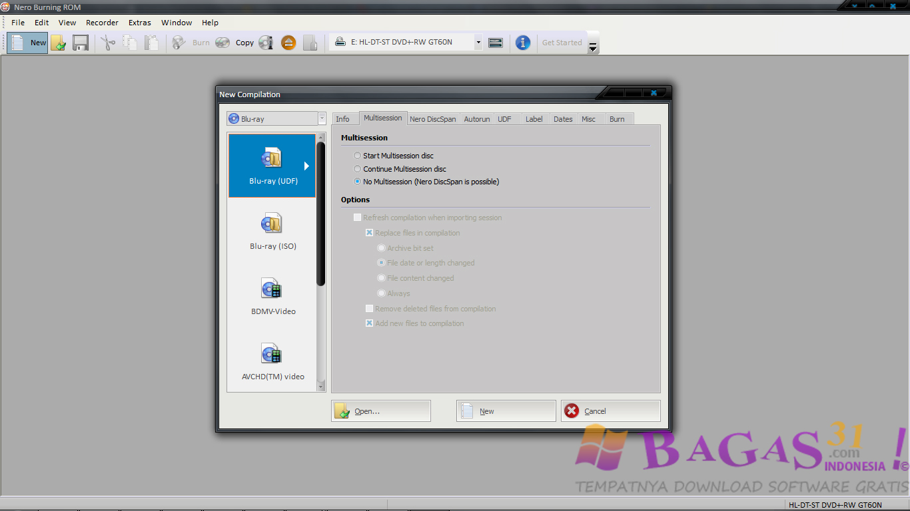The width and height of the screenshot is (910, 511).
Task: Click the Cut scissors toolbar icon
Action: coord(108,43)
